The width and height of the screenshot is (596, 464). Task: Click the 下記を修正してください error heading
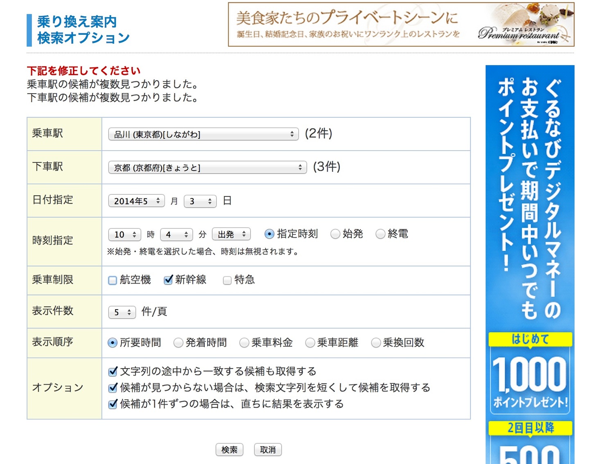[x=84, y=71]
